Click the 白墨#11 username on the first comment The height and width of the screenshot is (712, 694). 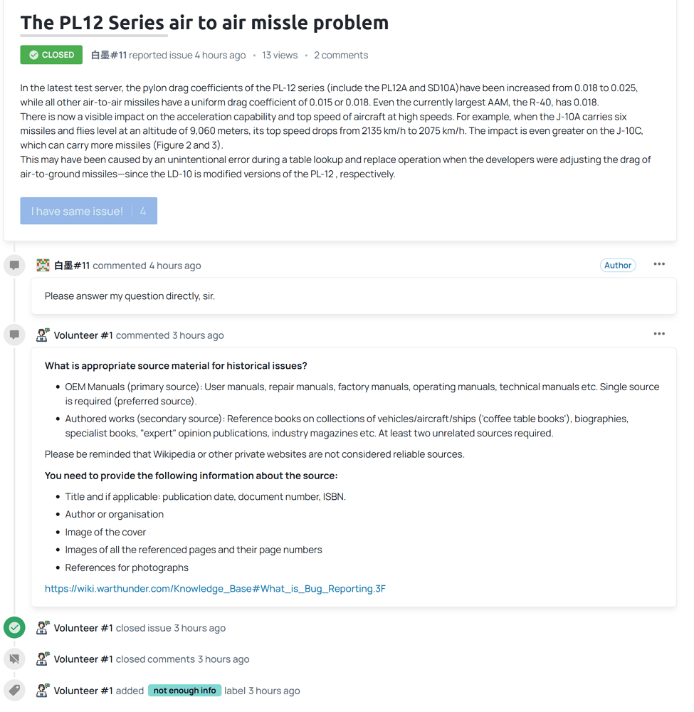72,266
